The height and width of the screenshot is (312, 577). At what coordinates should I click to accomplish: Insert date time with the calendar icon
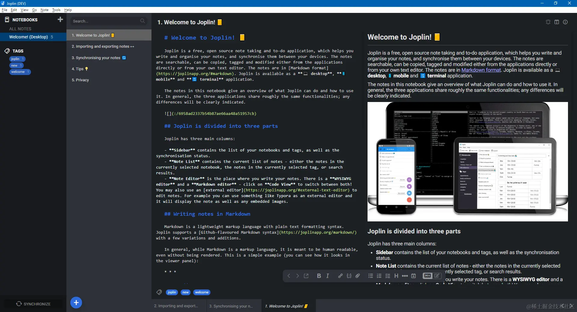[x=414, y=276]
